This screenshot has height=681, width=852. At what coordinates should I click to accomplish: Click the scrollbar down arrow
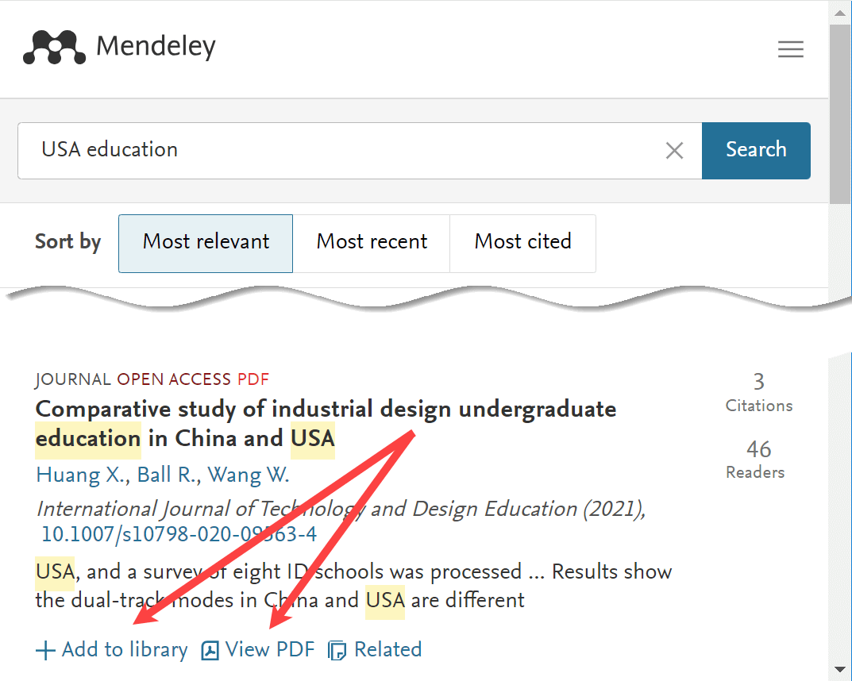coord(839,670)
